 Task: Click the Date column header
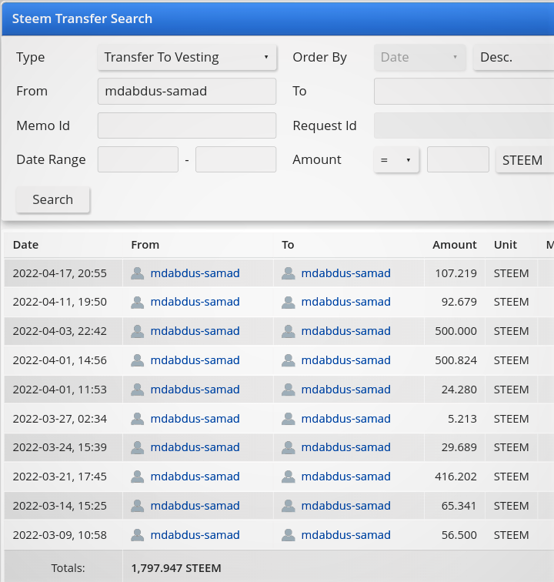(25, 245)
